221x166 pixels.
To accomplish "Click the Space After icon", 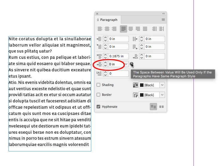I will tap(135, 56).
